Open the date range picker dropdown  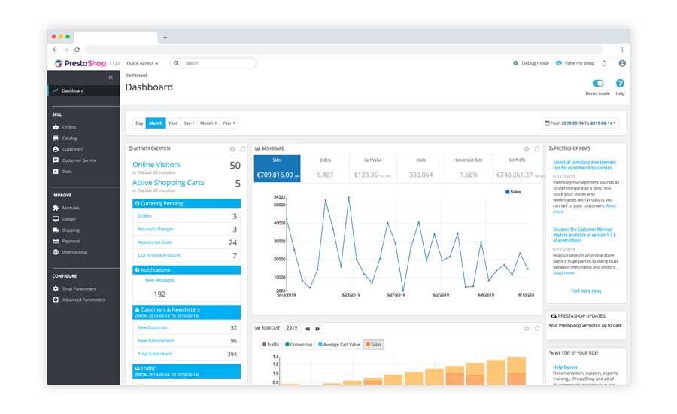click(x=581, y=123)
